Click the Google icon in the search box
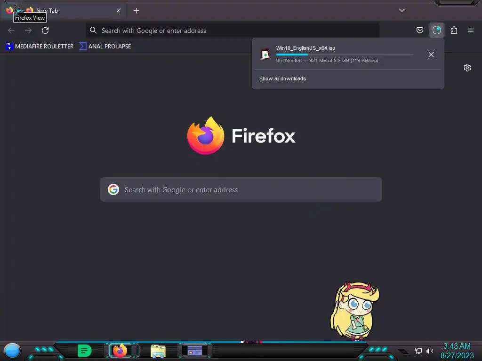 click(x=113, y=189)
